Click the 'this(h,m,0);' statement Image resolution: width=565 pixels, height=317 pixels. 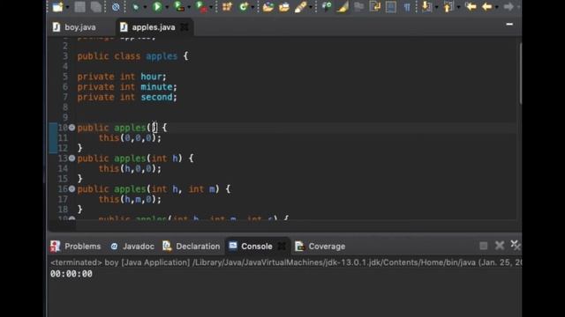click(x=130, y=199)
